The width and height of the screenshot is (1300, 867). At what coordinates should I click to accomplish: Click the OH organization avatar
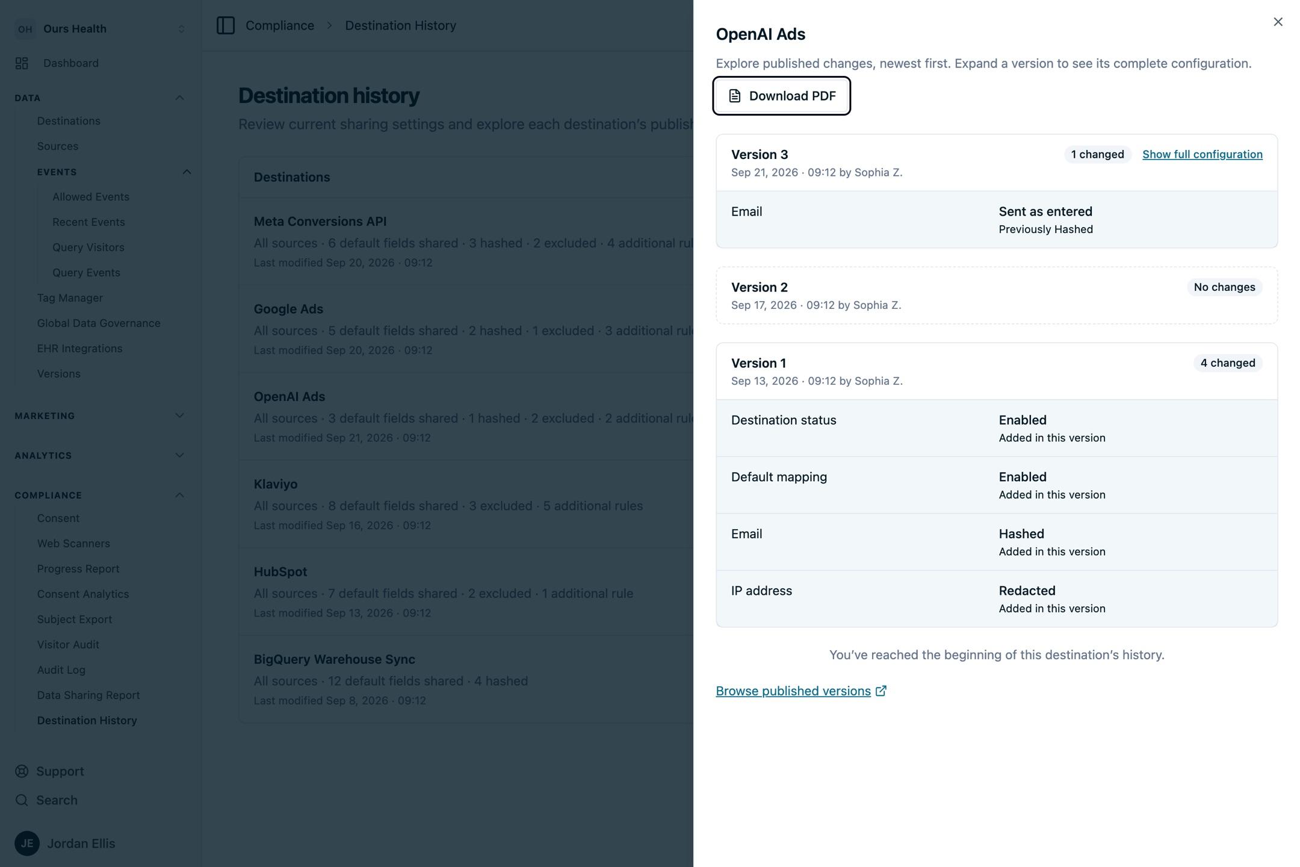coord(25,28)
